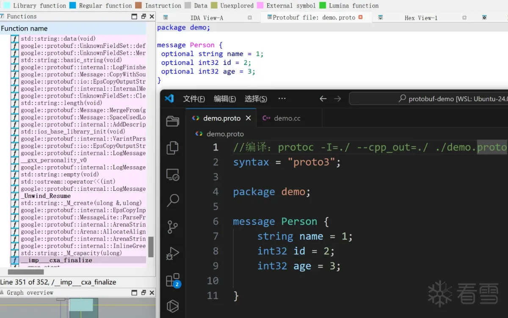Switch to the IDA View-A tab
The image size is (508, 318).
point(206,18)
